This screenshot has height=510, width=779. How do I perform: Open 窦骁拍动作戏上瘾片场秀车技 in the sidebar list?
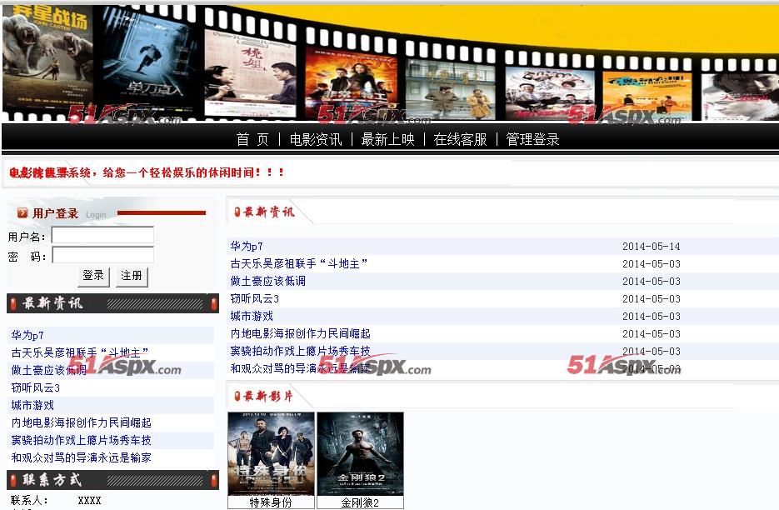pyautogui.click(x=81, y=440)
